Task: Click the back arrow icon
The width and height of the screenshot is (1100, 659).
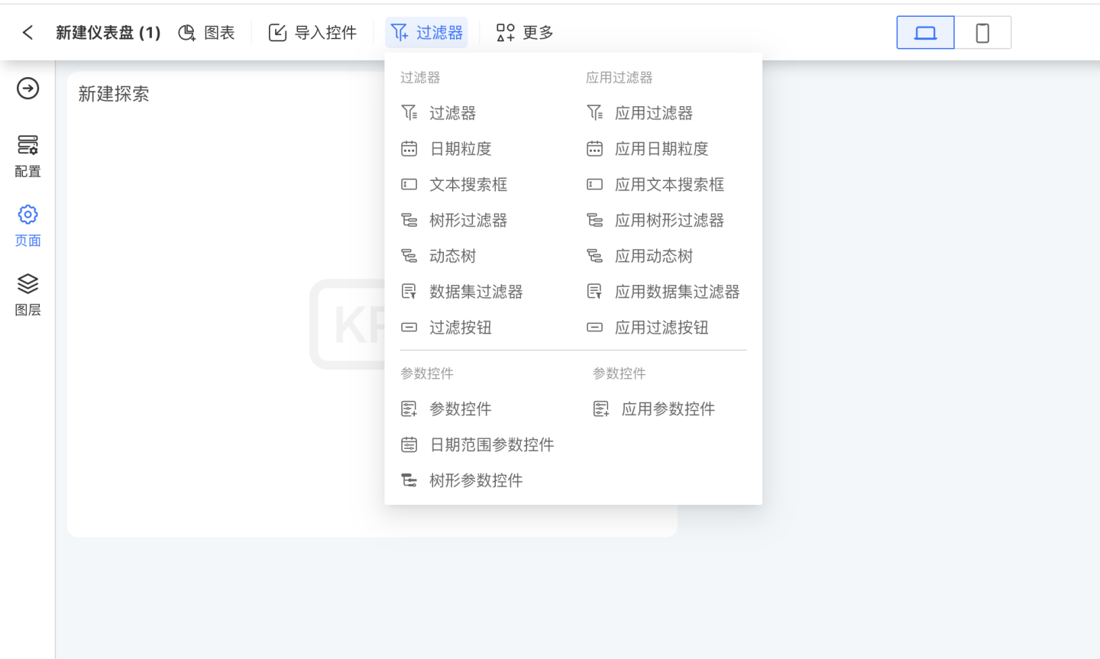Action: [x=28, y=32]
